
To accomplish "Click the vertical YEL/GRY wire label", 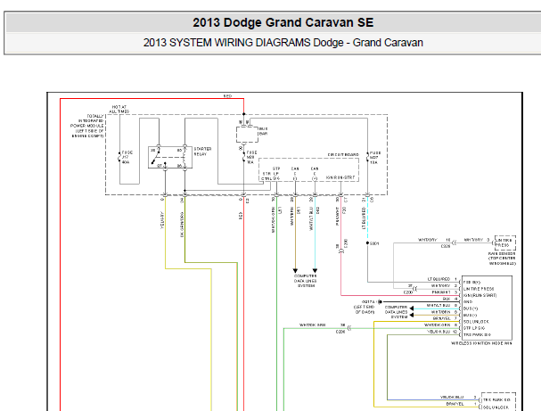I will pyautogui.click(x=162, y=220).
